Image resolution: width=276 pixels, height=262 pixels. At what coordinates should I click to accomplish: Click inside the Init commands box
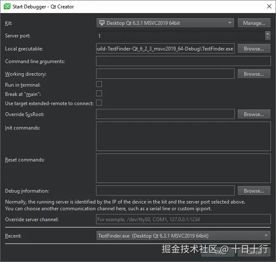point(183,136)
